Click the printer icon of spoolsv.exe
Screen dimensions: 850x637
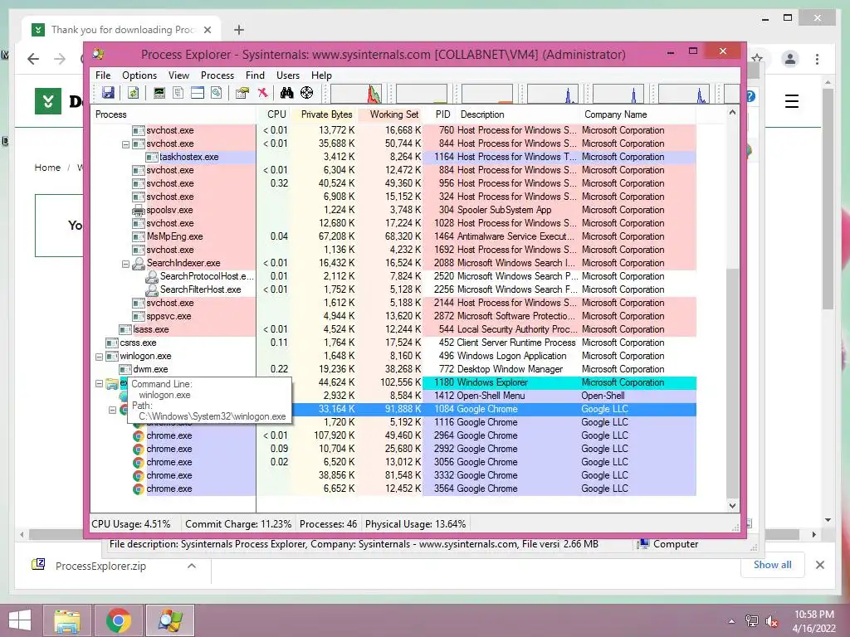pos(139,210)
